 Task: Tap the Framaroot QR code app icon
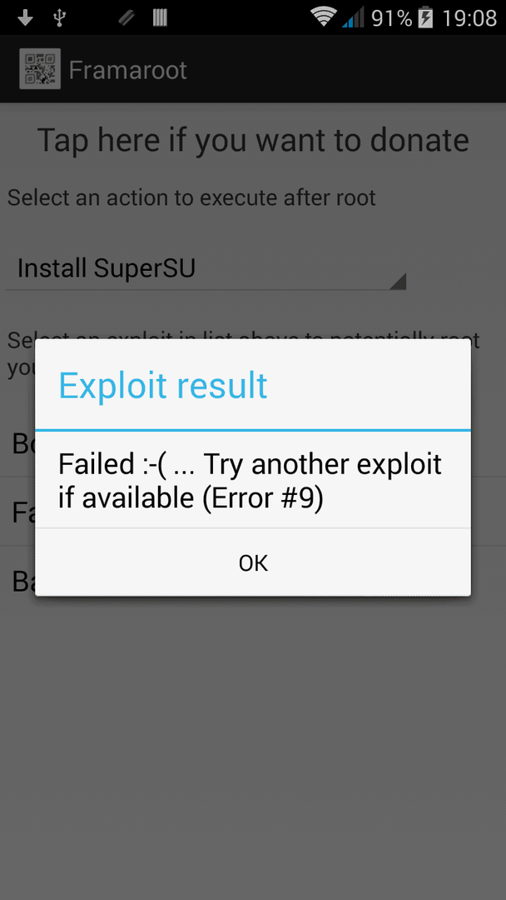[40, 69]
